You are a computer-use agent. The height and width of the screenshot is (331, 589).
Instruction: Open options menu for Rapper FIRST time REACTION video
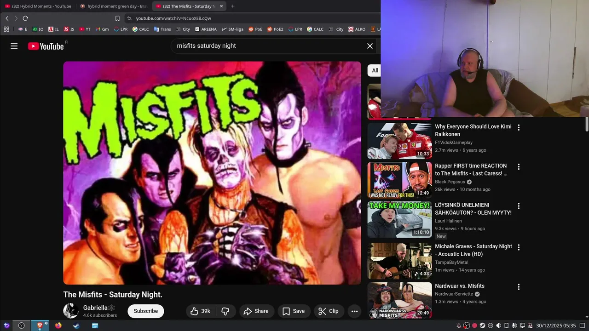coord(519,167)
